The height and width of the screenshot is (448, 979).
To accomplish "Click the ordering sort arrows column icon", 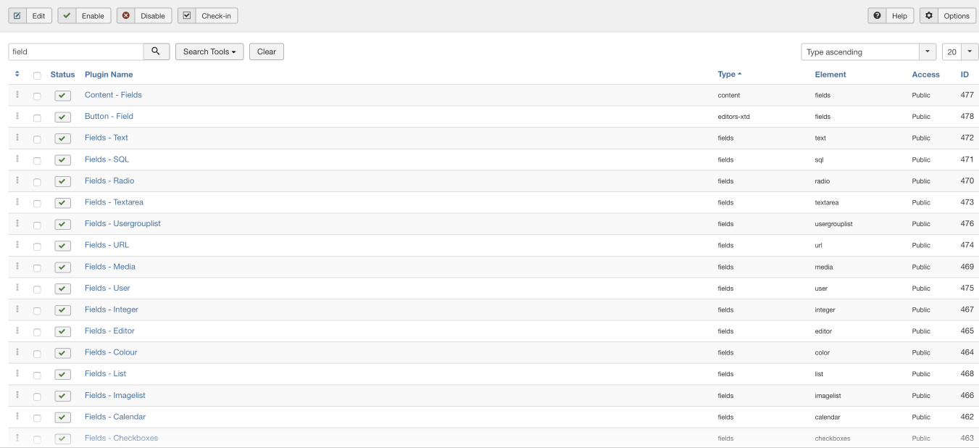I will (17, 74).
